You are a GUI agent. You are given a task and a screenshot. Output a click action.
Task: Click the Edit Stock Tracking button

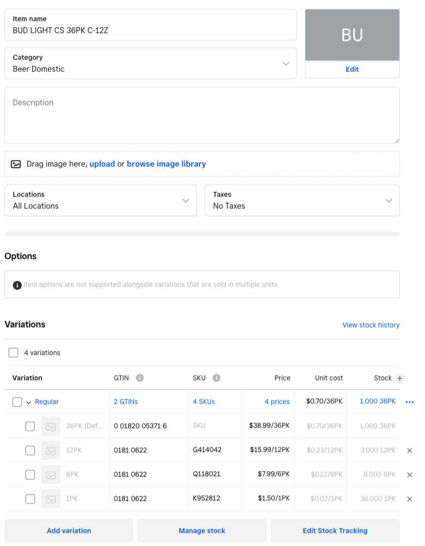pyautogui.click(x=335, y=531)
